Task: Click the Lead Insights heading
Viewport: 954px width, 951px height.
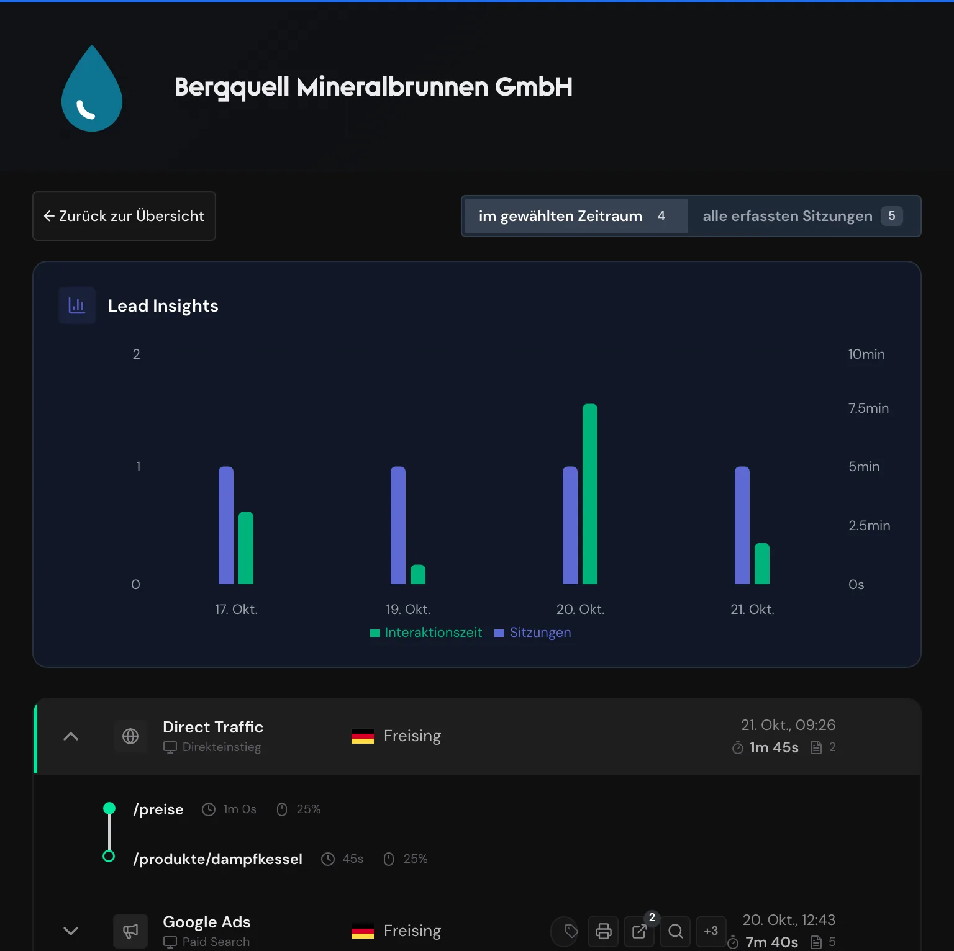Action: pyautogui.click(x=163, y=306)
